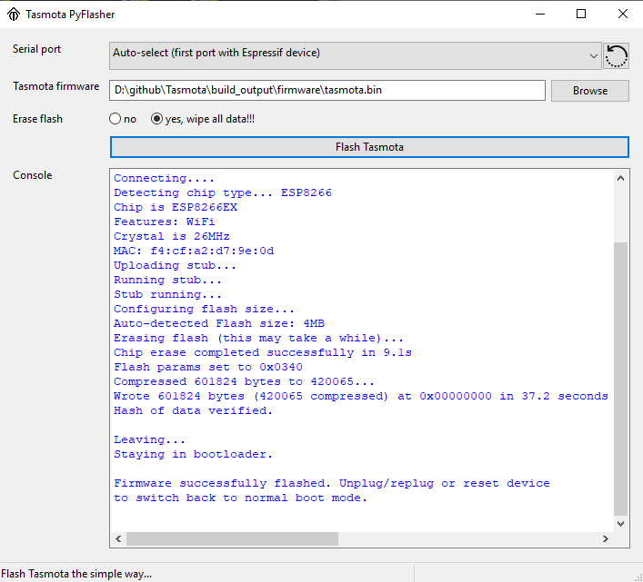Select "no" for Erase flash

[116, 119]
